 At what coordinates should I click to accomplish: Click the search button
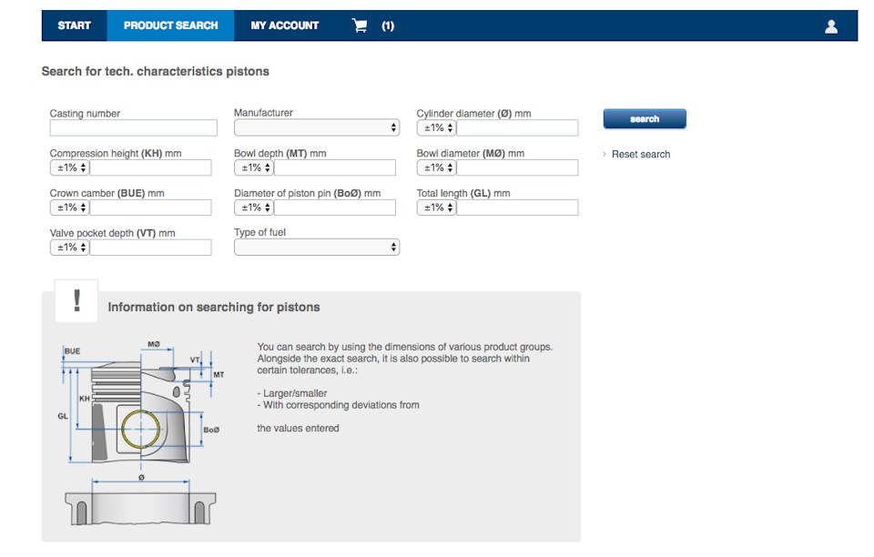pos(645,118)
